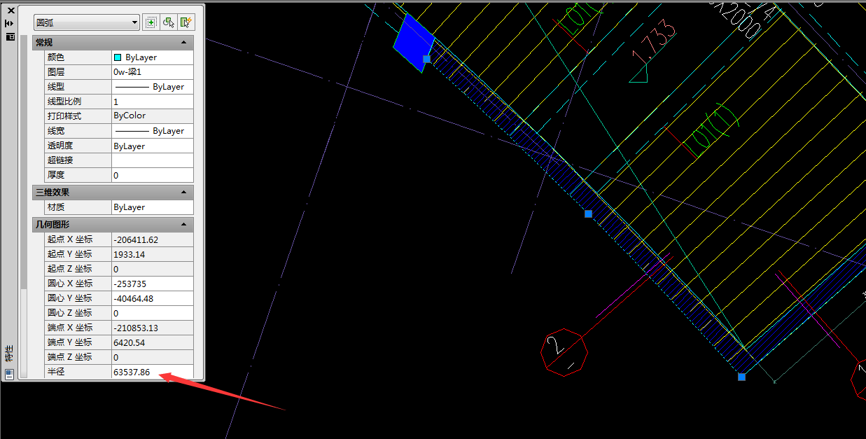
Task: Click the cyan color swatch in 颜色 row
Action: coord(118,57)
